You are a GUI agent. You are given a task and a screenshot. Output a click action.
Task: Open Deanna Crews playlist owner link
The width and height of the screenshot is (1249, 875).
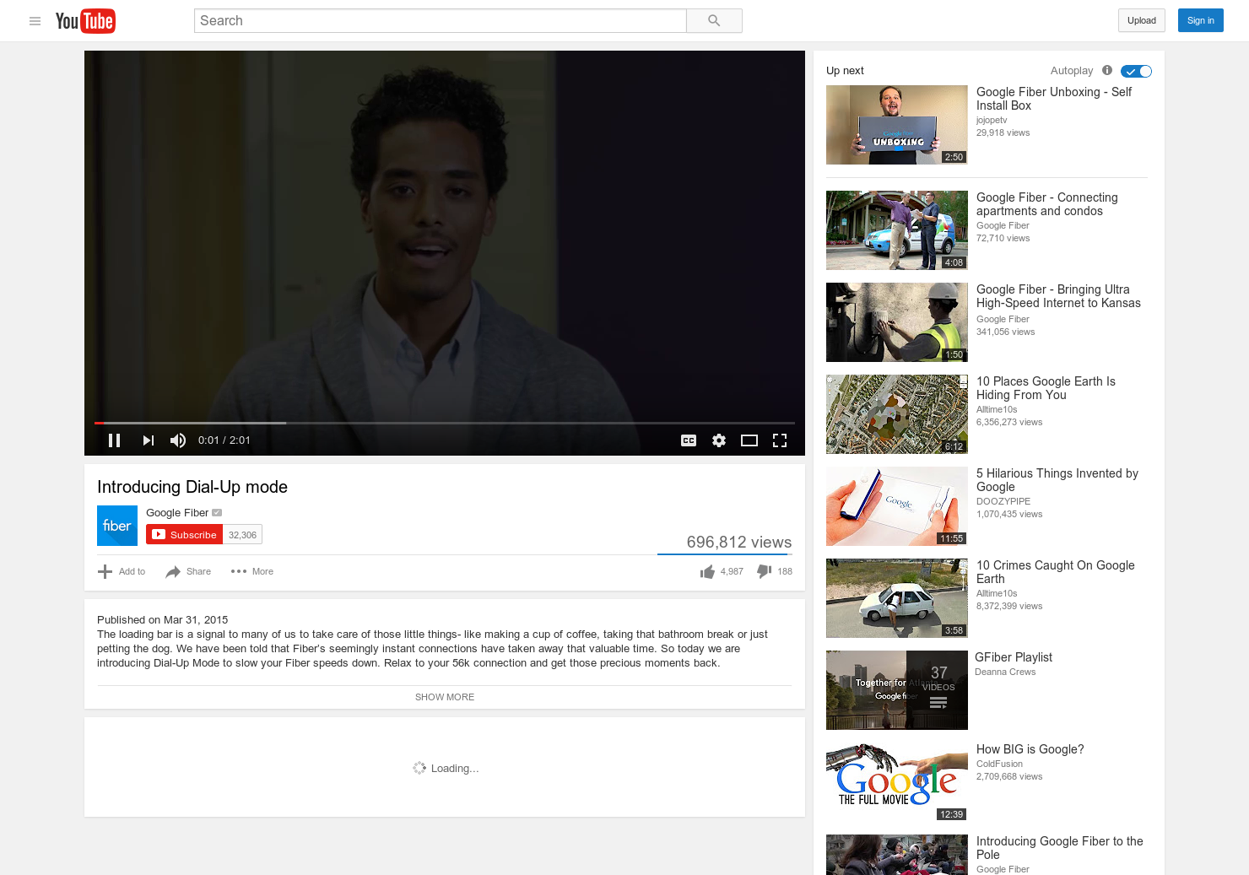point(1005,672)
